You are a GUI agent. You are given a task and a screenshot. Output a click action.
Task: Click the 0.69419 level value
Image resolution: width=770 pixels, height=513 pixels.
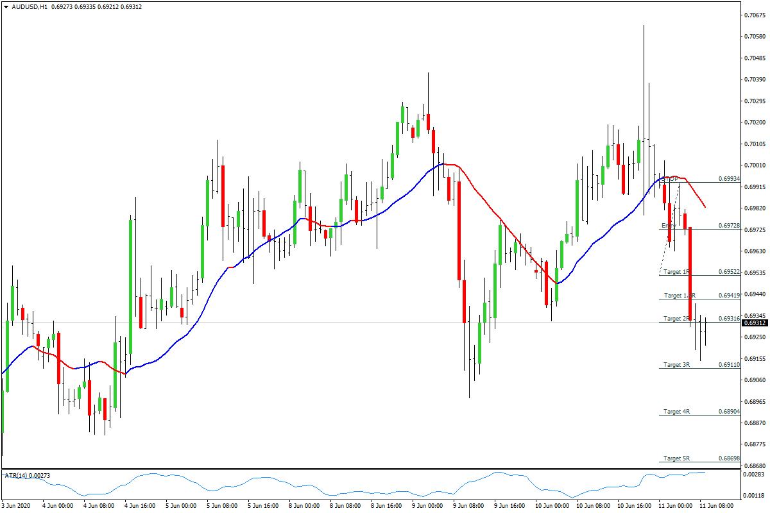click(x=730, y=295)
